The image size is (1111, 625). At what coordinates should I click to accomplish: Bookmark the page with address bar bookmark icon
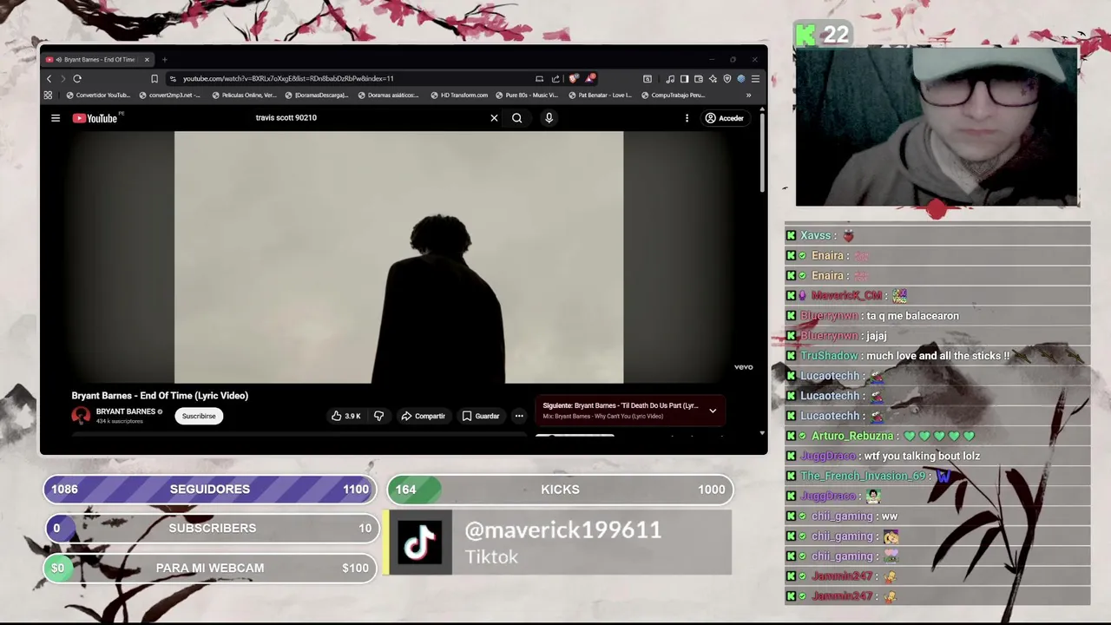pyautogui.click(x=154, y=78)
